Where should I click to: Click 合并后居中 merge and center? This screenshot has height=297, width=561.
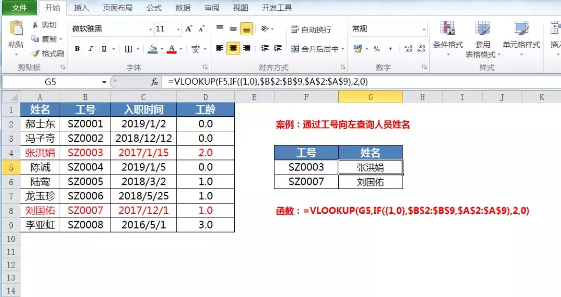314,49
